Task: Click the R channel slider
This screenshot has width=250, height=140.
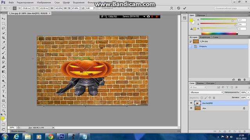Action: [218, 19]
